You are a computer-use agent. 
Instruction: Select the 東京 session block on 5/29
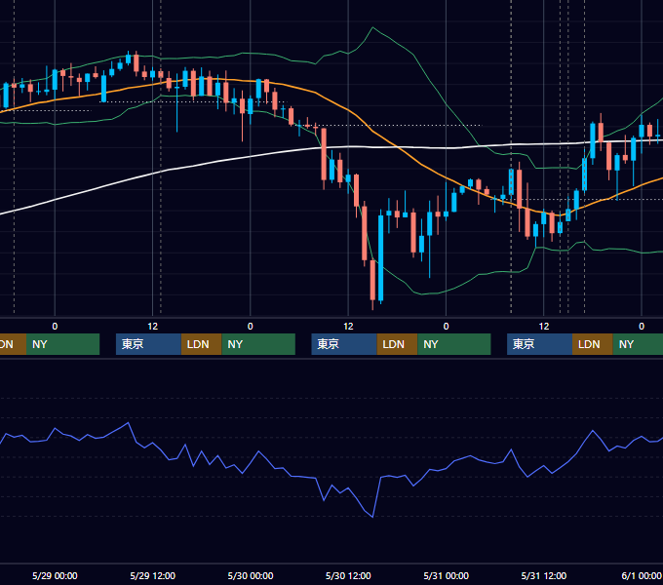click(x=148, y=344)
